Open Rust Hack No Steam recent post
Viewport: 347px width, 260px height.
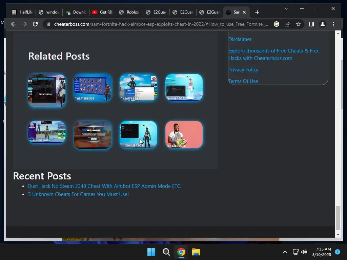tap(105, 186)
